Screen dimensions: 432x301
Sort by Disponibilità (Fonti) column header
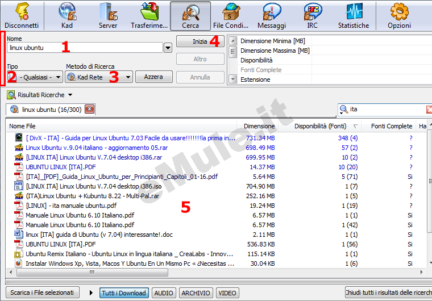pyautogui.click(x=320, y=126)
